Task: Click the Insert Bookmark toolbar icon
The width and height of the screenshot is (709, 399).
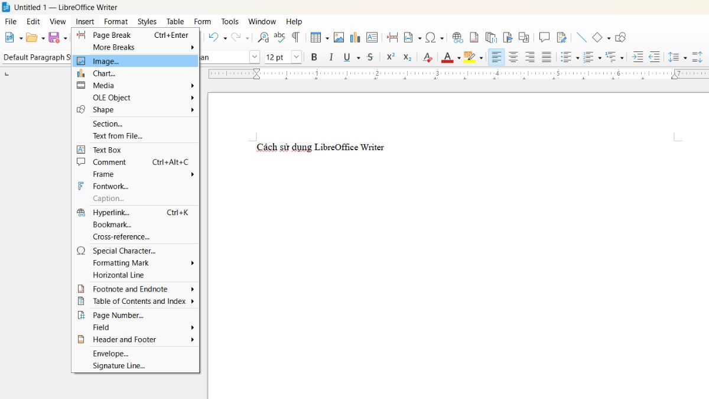Action: 507,37
